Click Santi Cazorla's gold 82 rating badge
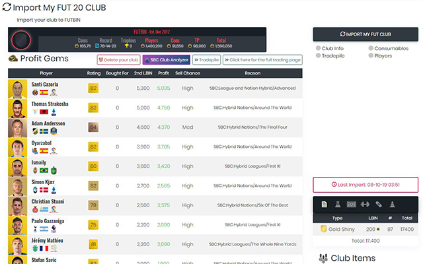 point(93,88)
